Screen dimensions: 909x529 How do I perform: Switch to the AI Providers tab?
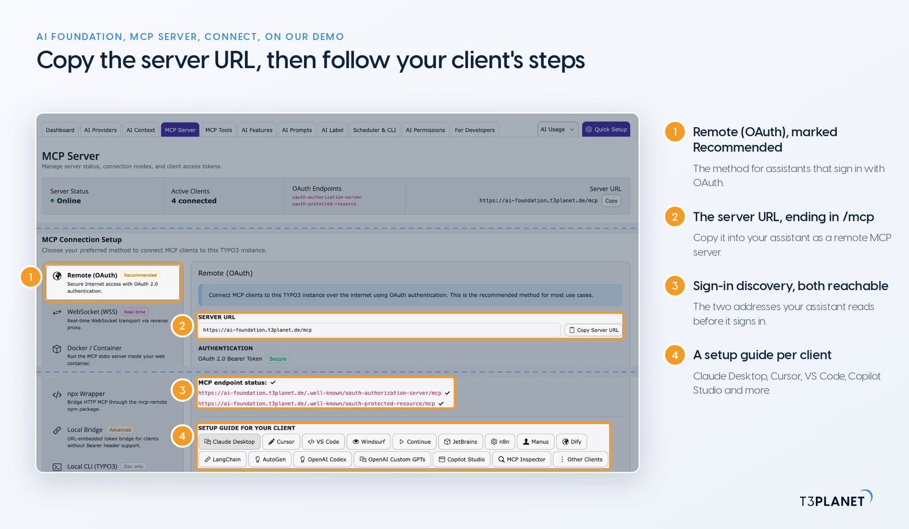[101, 130]
